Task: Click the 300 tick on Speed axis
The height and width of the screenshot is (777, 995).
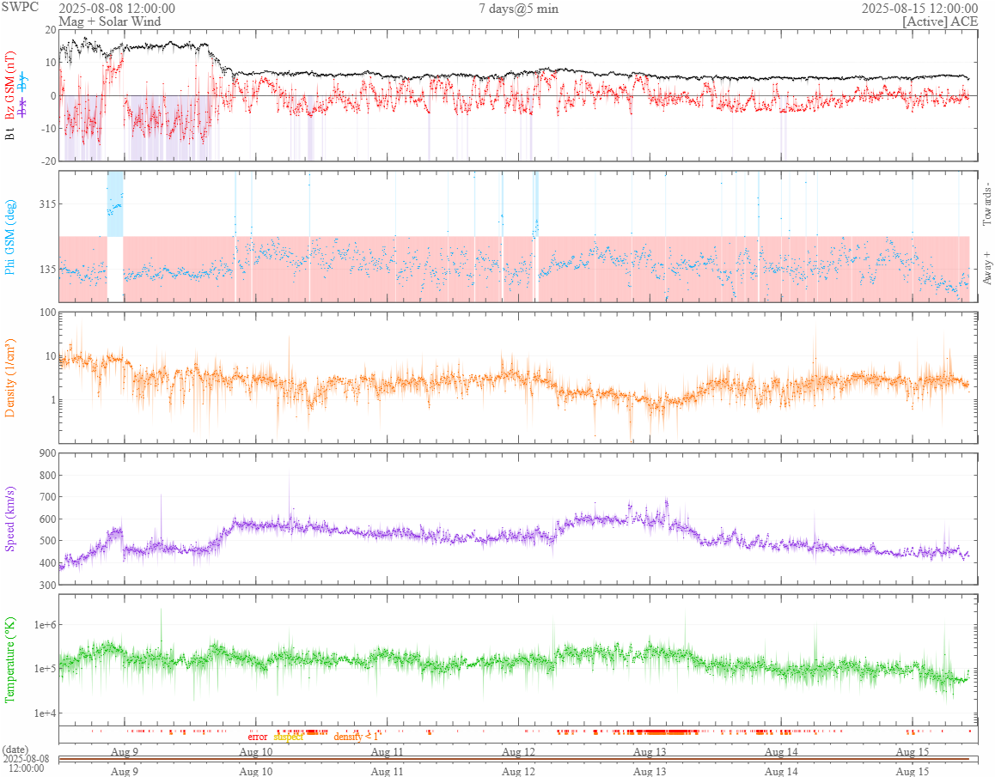Action: click(x=47, y=585)
